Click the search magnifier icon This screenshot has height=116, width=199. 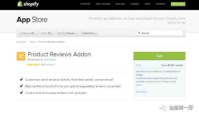click(x=139, y=33)
